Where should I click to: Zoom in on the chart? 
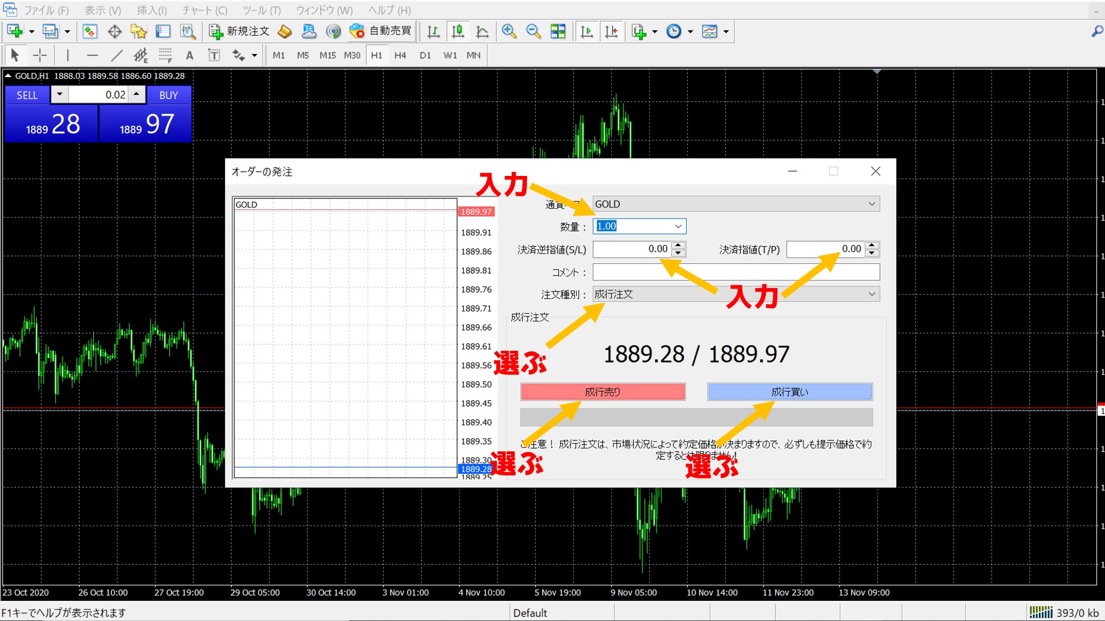click(x=509, y=31)
